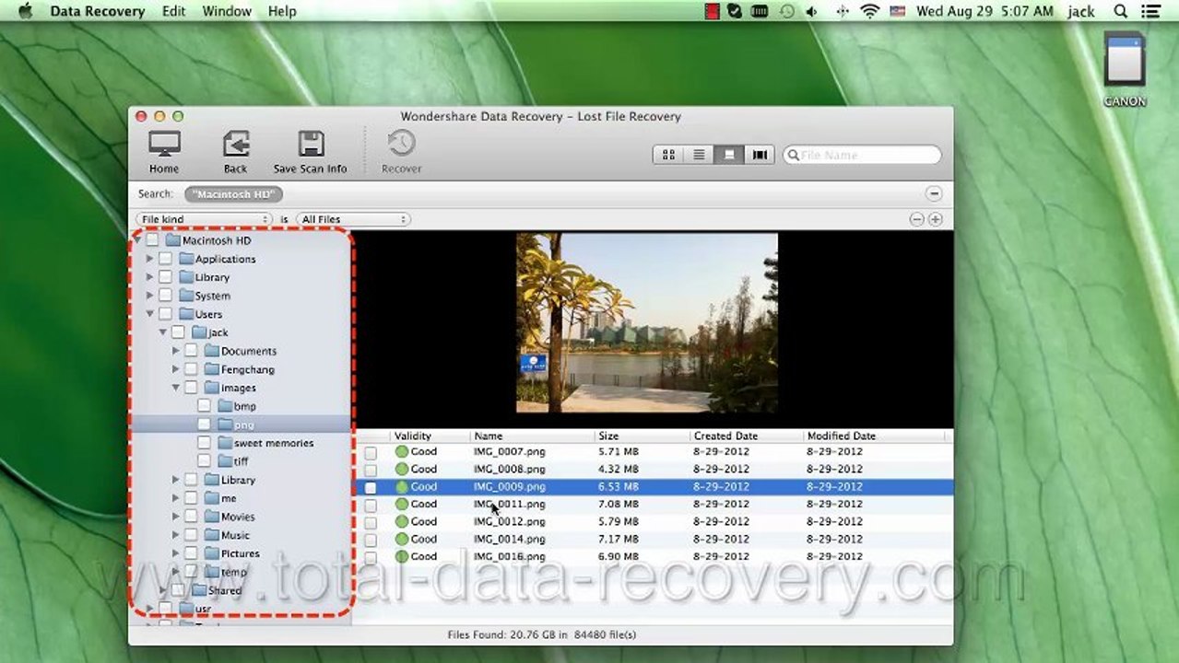Sort by the Validity column header

pyautogui.click(x=430, y=436)
